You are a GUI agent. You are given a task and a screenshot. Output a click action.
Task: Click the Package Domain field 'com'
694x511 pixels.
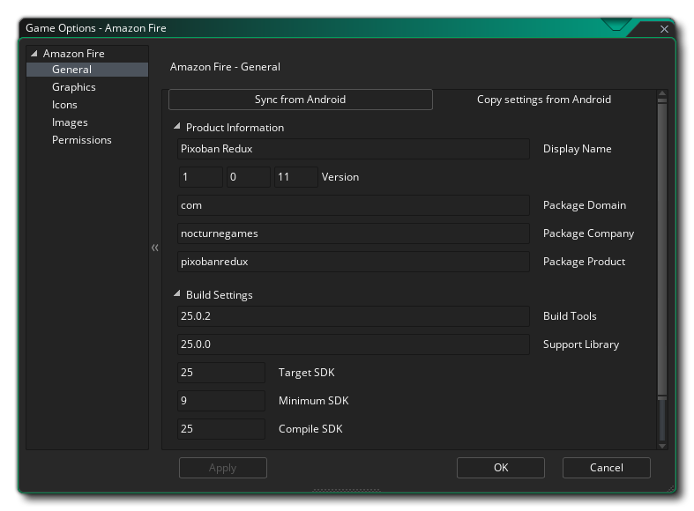(x=354, y=205)
